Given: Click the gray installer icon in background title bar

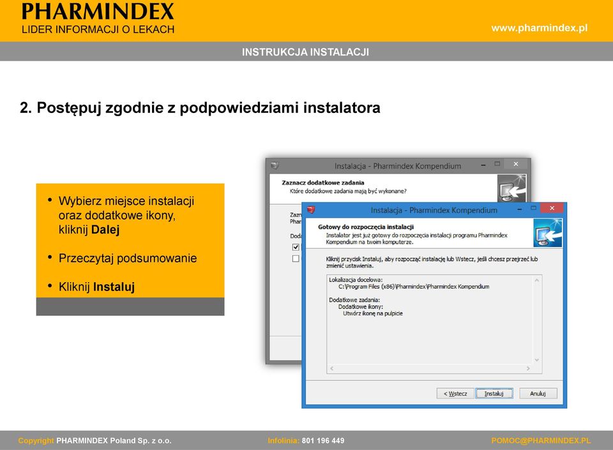Looking at the screenshot, I should [275, 165].
